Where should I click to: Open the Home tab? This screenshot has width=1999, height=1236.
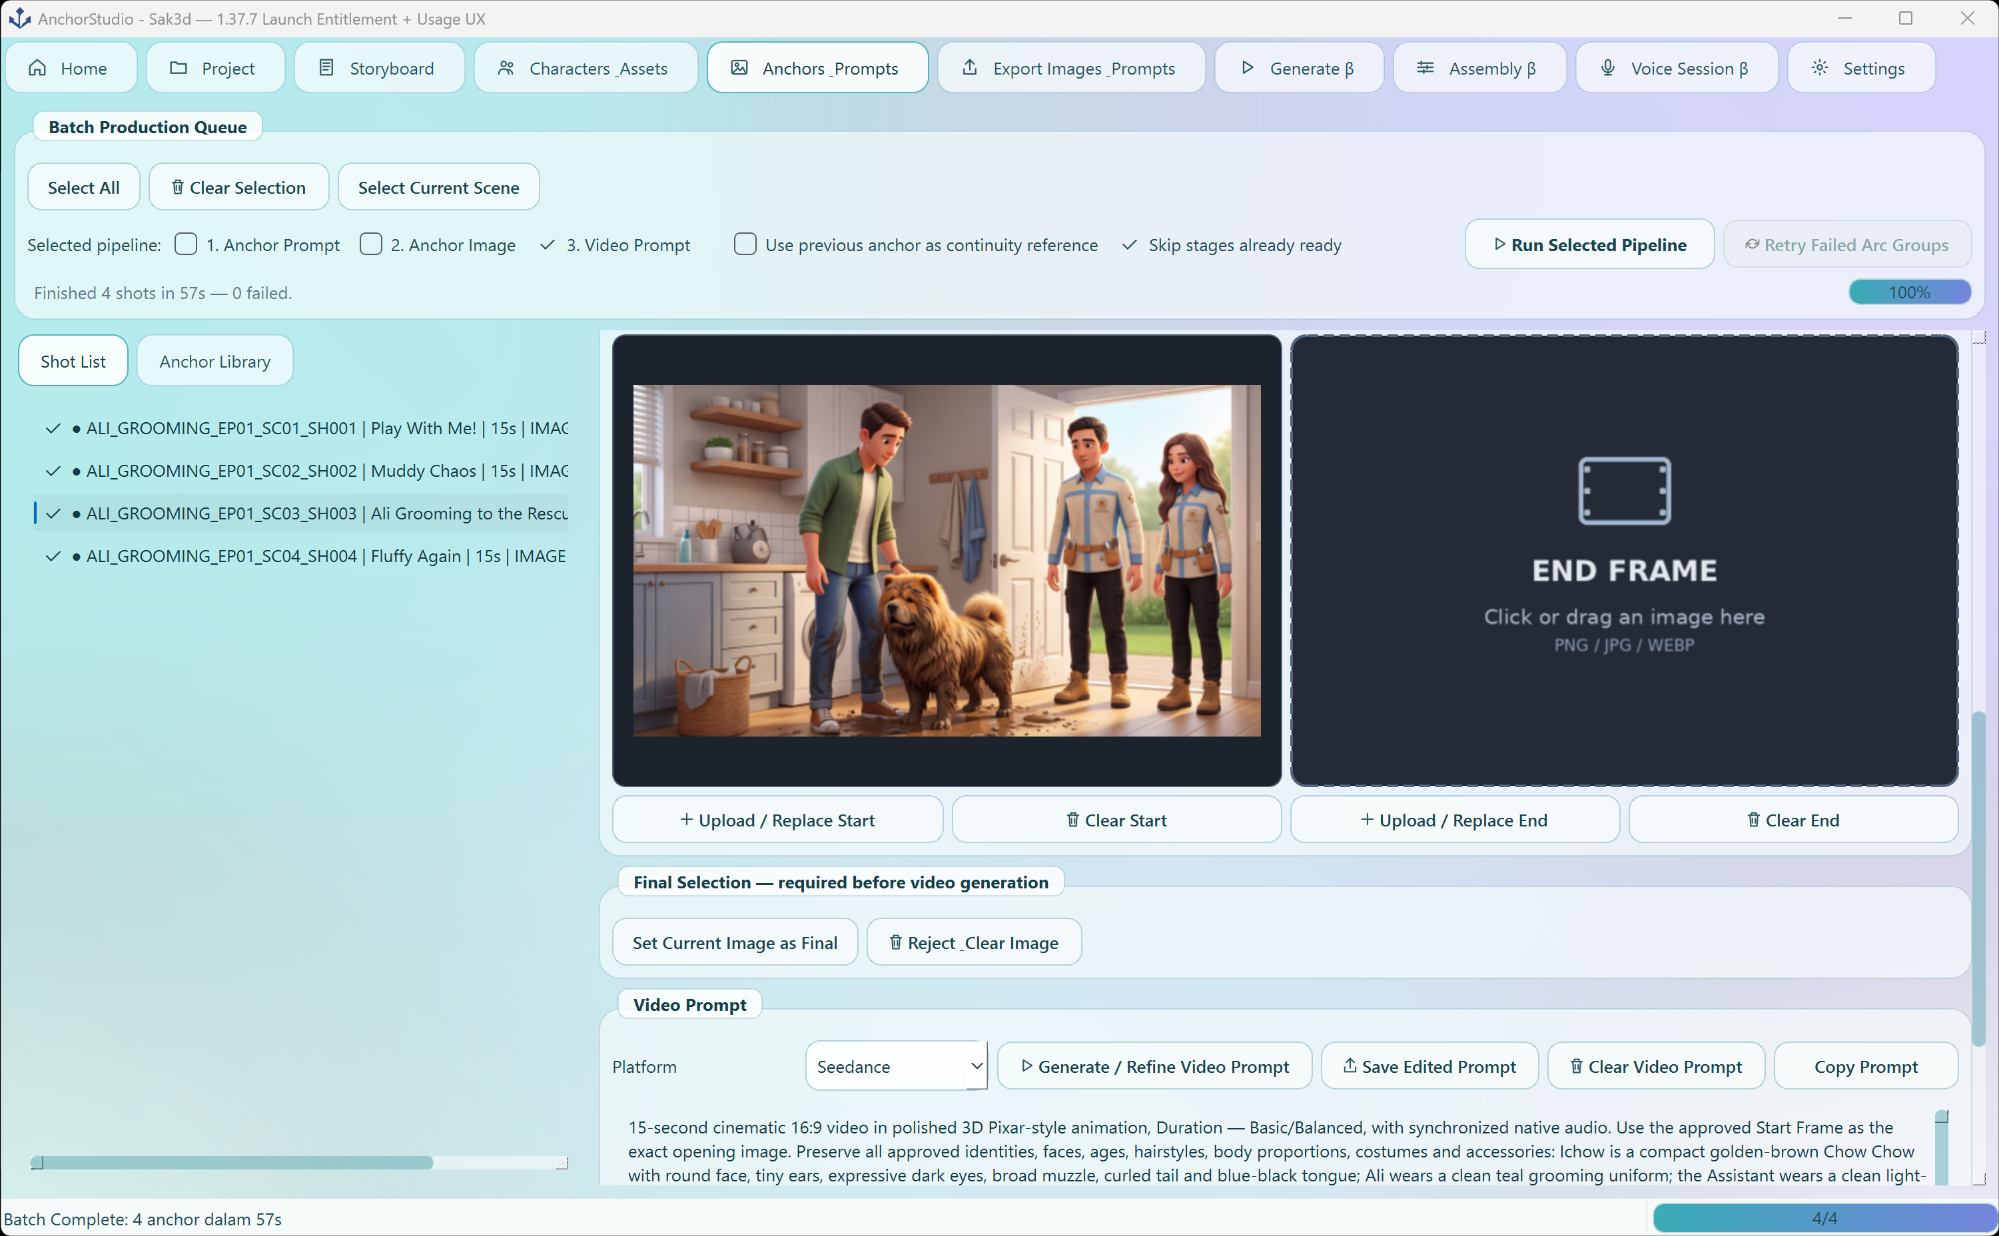pyautogui.click(x=71, y=68)
